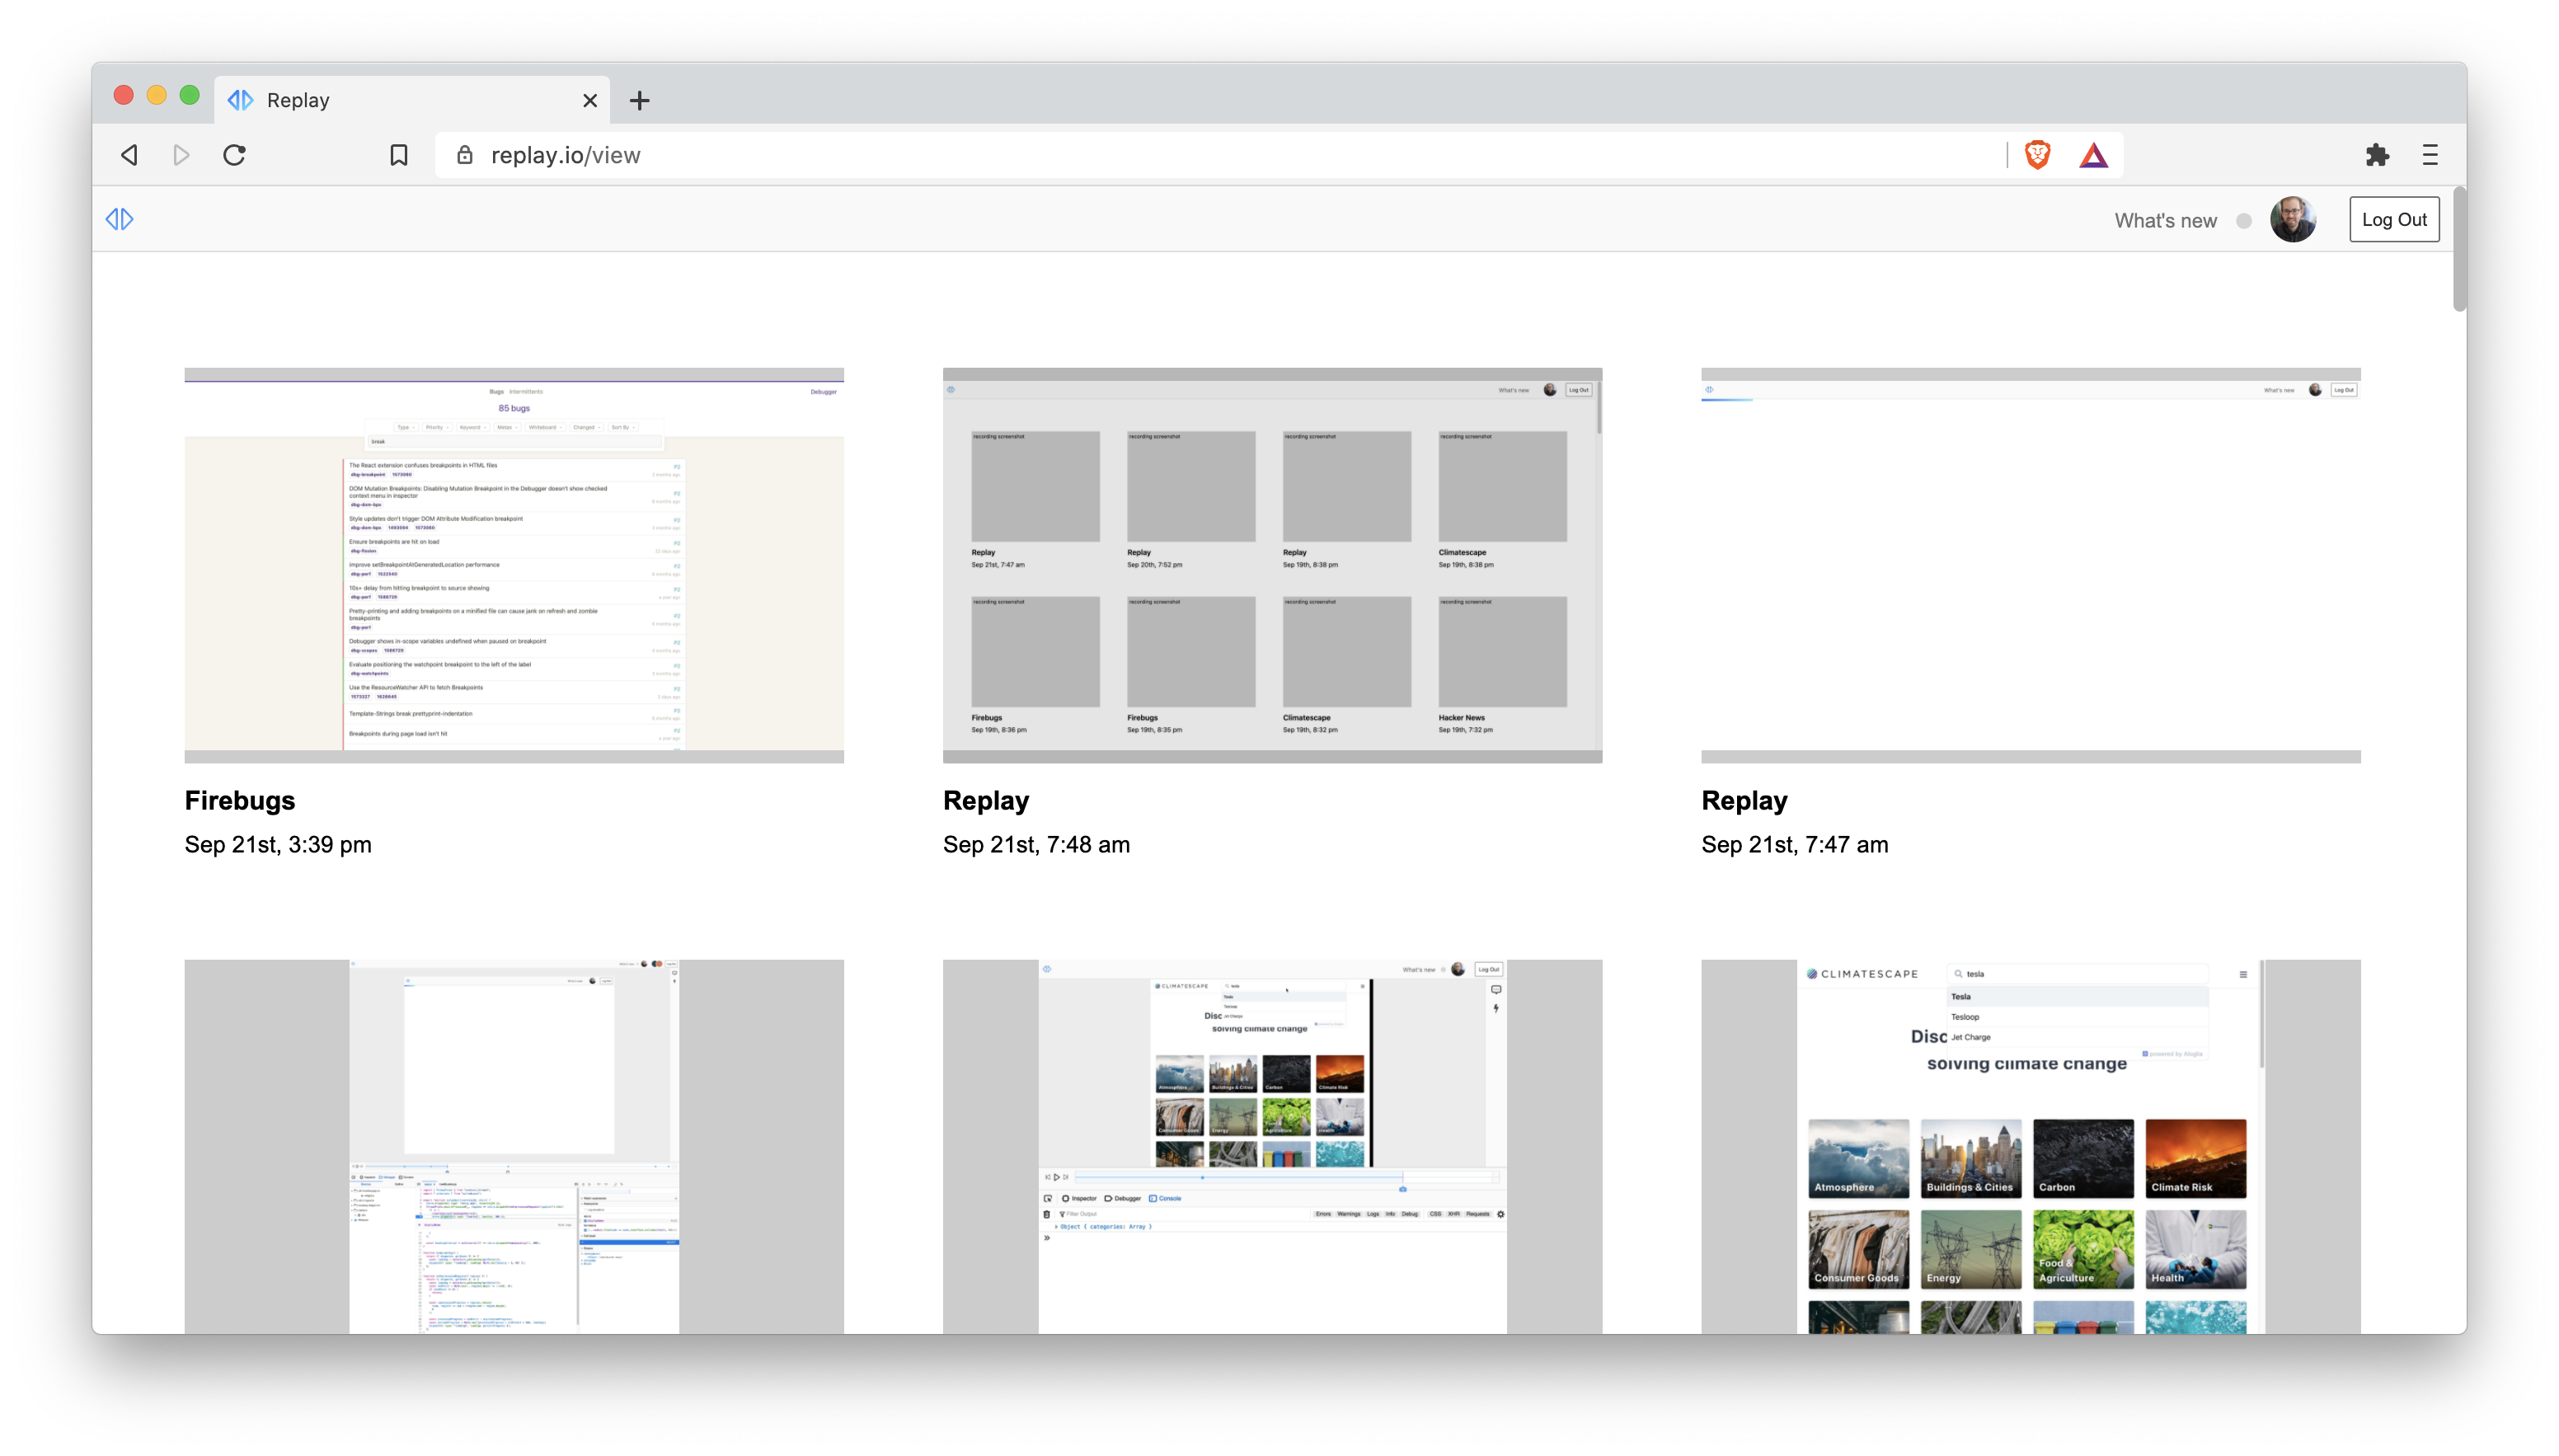Reload the page with the refresh icon

(x=234, y=155)
